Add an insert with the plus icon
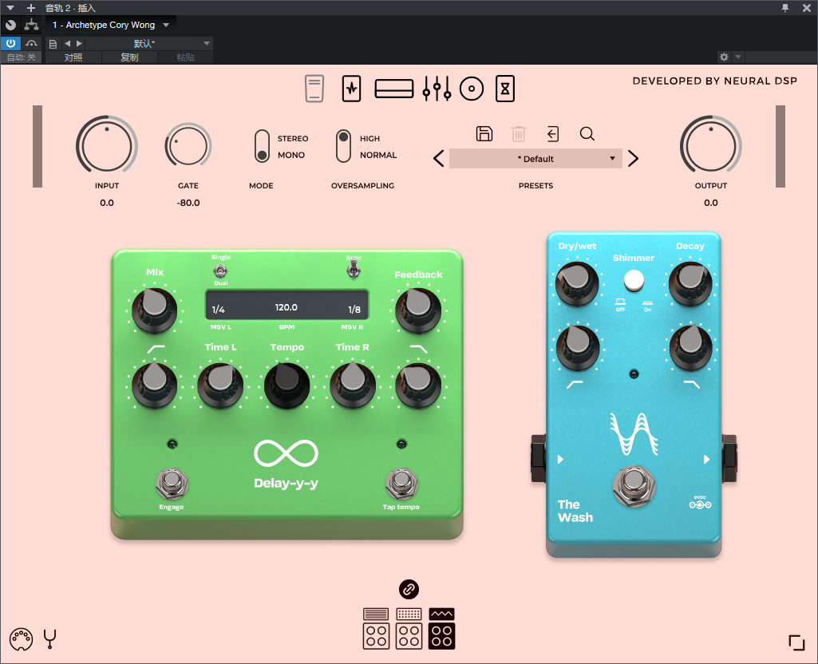This screenshot has width=818, height=664. tap(31, 8)
